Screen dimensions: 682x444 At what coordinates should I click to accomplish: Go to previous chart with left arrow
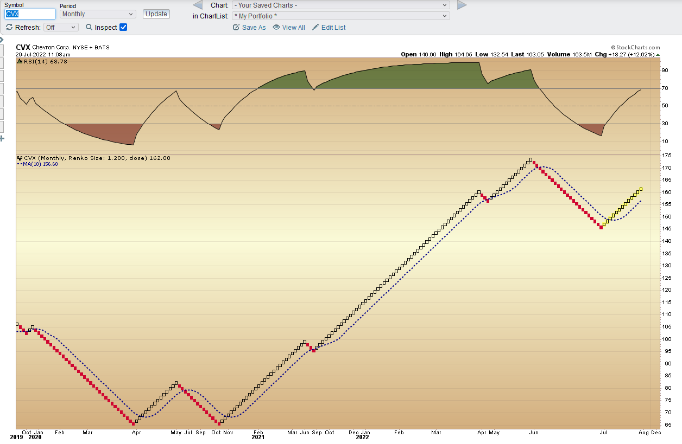198,5
